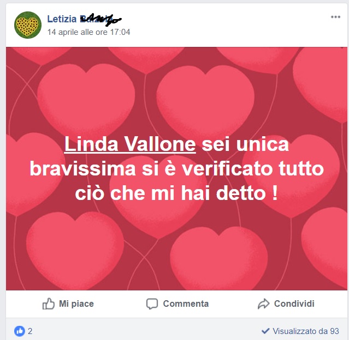Viewport: 349px width, 340px height.
Task: Click the checkmark icon next to Visualizzato
Action: coord(265,331)
